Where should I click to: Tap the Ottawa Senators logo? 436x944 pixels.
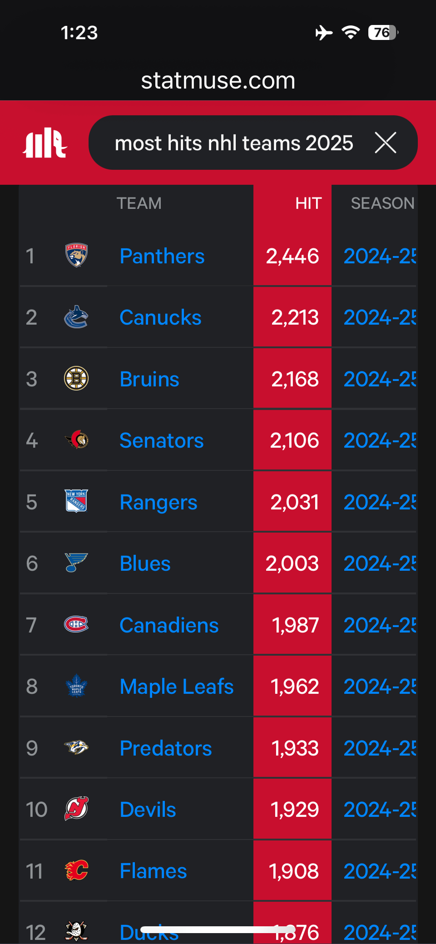tap(76, 440)
